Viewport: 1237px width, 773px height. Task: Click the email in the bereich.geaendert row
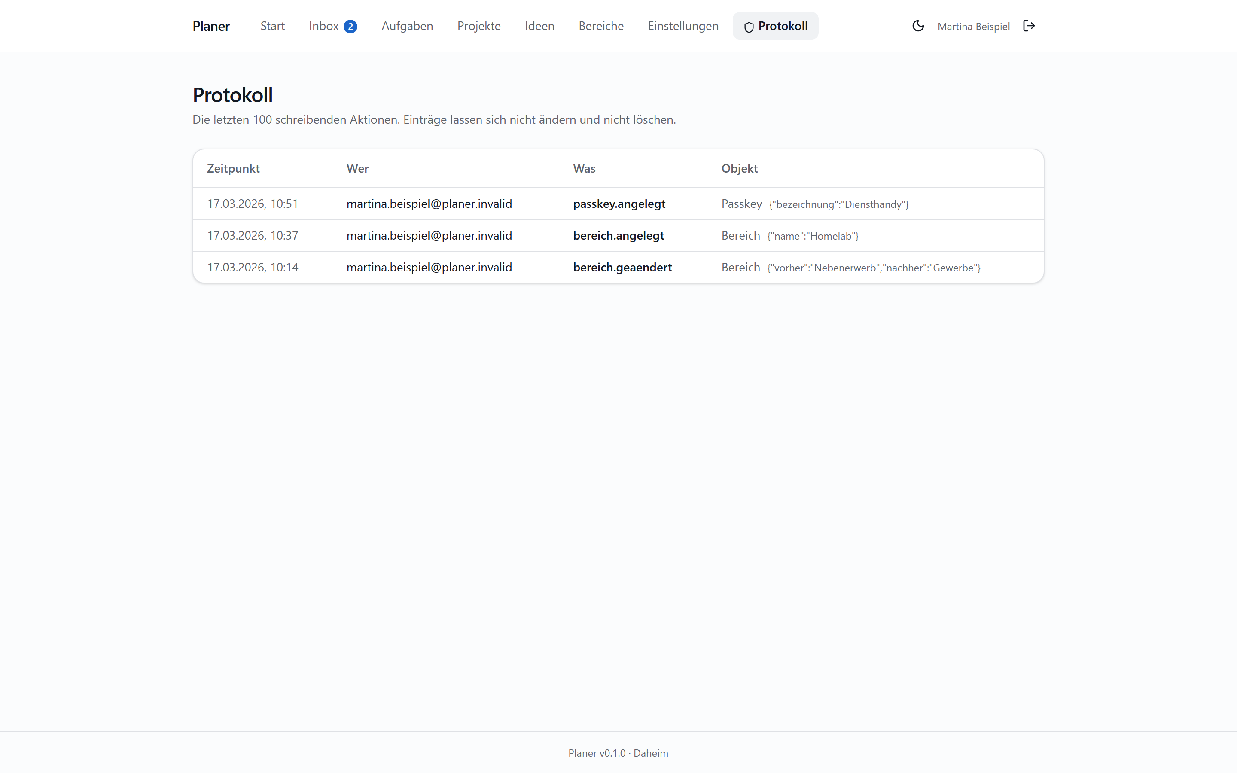(x=430, y=267)
